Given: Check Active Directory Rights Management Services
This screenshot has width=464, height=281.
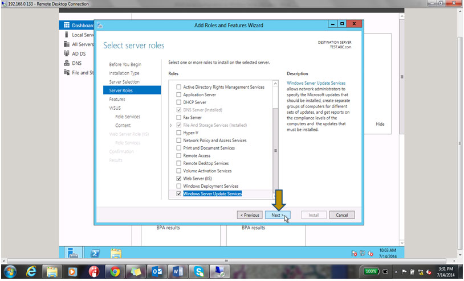Looking at the screenshot, I should click(x=179, y=87).
